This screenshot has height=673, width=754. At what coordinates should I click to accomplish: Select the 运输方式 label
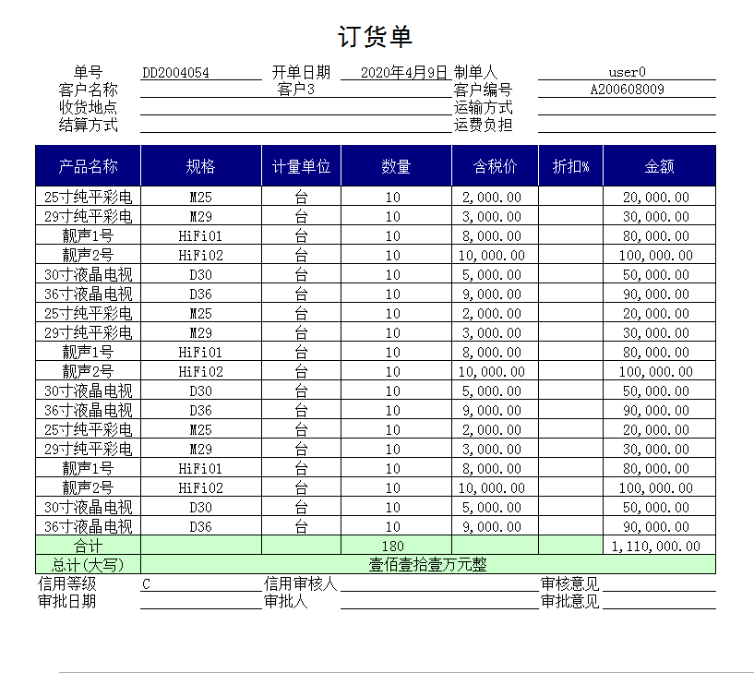point(483,107)
